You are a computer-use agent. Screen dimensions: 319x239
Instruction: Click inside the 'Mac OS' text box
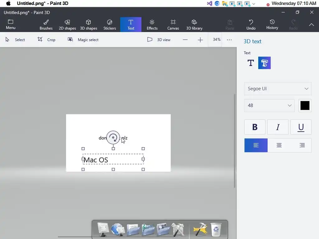[x=113, y=159]
